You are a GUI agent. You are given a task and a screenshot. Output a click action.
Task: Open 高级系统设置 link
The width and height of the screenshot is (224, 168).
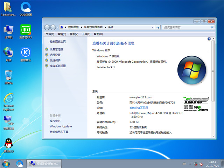click(x=58, y=66)
